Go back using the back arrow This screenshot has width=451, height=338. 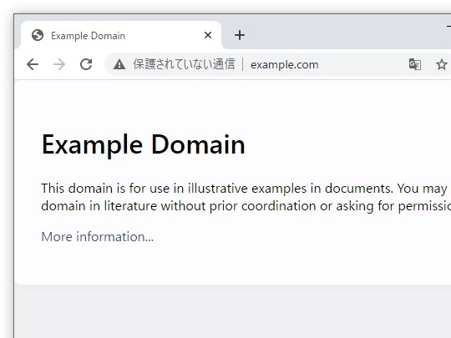[x=33, y=64]
